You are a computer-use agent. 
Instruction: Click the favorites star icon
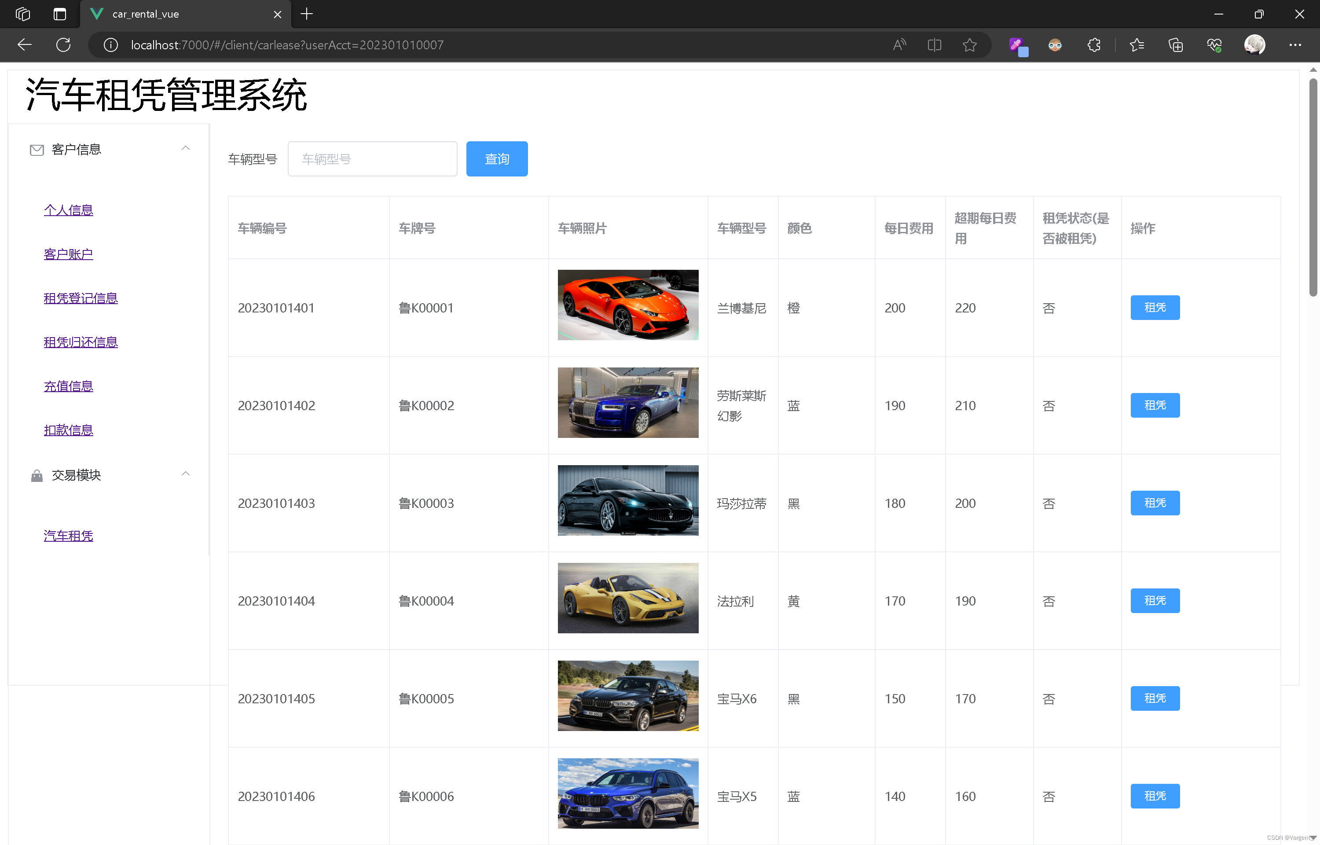[x=970, y=45]
